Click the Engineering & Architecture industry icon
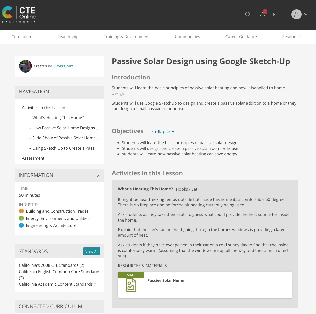Screen dimensions: 316x314 [21, 225]
